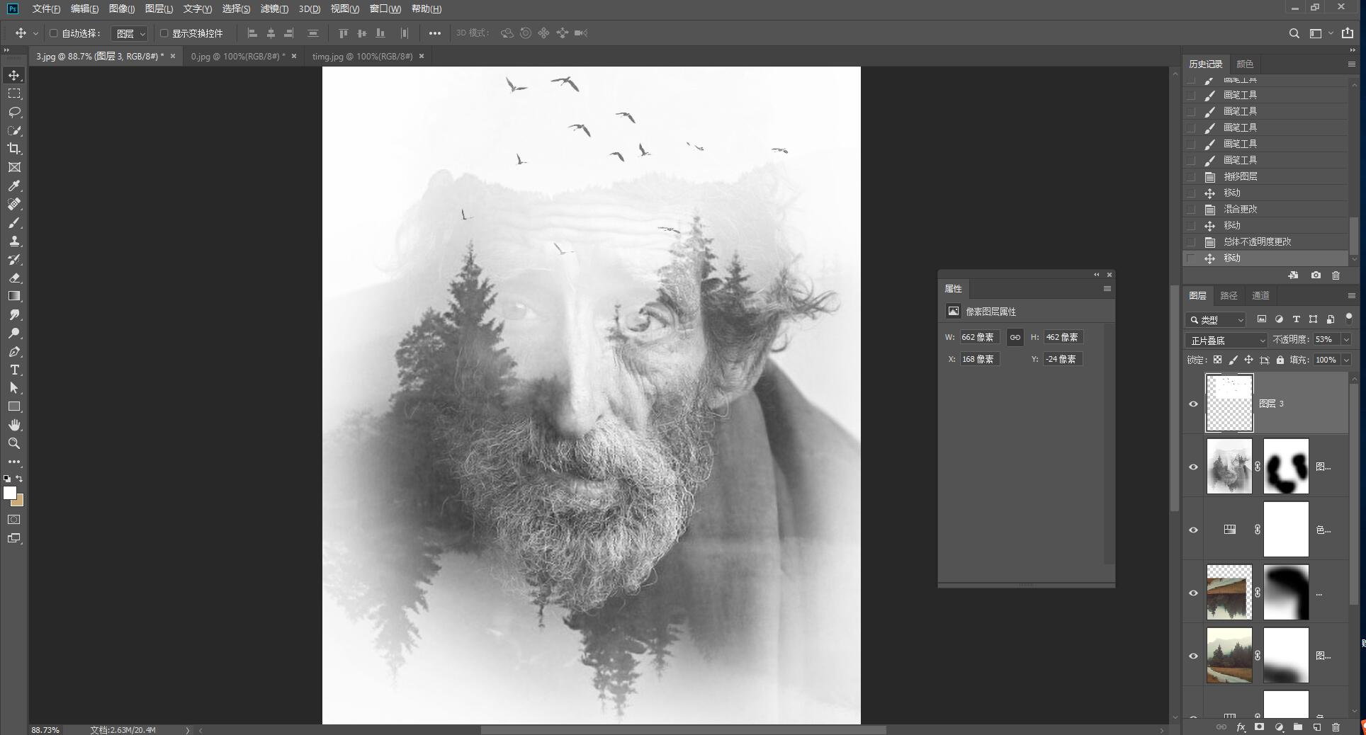1366x735 pixels.
Task: Select the Horizontal Type tool
Action: pyautogui.click(x=14, y=370)
